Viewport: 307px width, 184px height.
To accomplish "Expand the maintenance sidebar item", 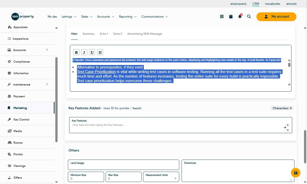I will click(47, 84).
